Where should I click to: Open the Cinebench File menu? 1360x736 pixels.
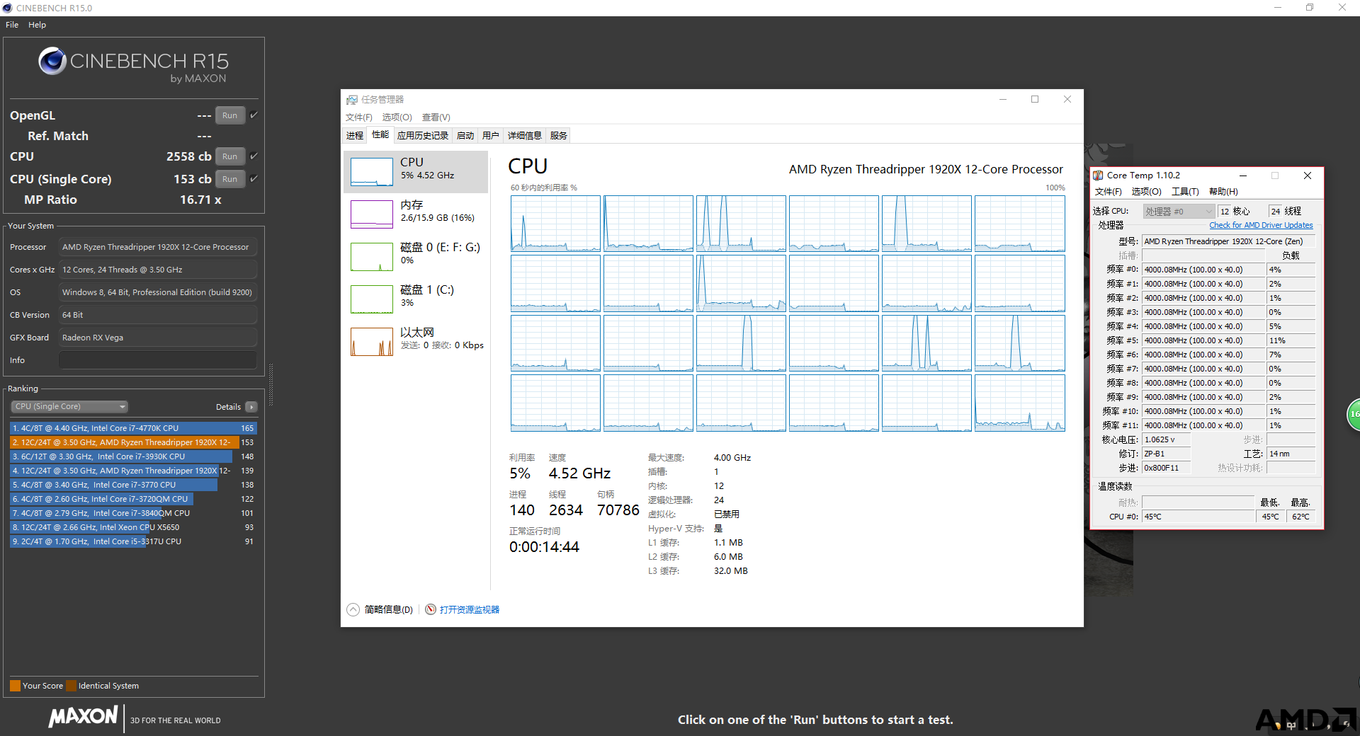12,25
